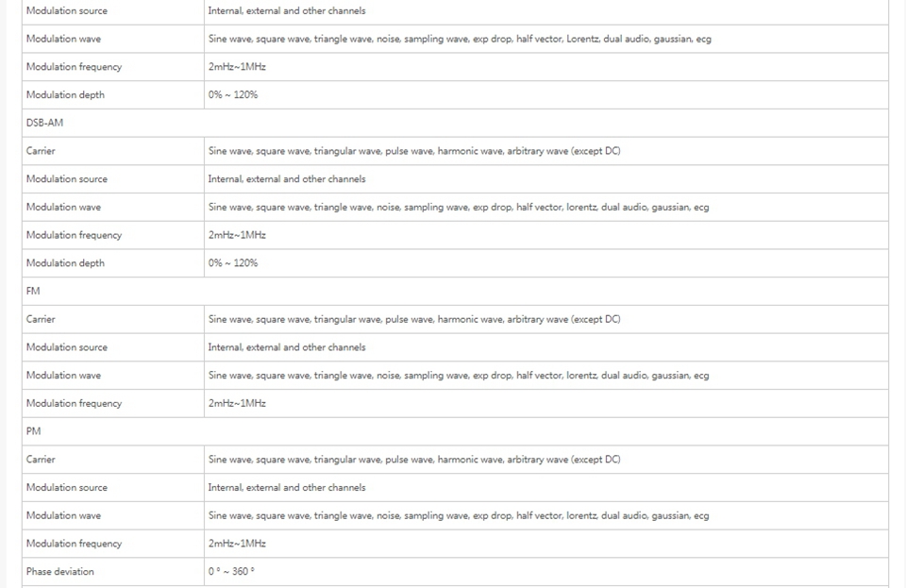
Task: Click Modulation depth label under DSB-AM
Action: pyautogui.click(x=65, y=263)
